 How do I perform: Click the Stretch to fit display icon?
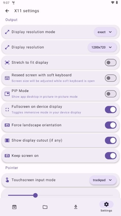pos(7,63)
